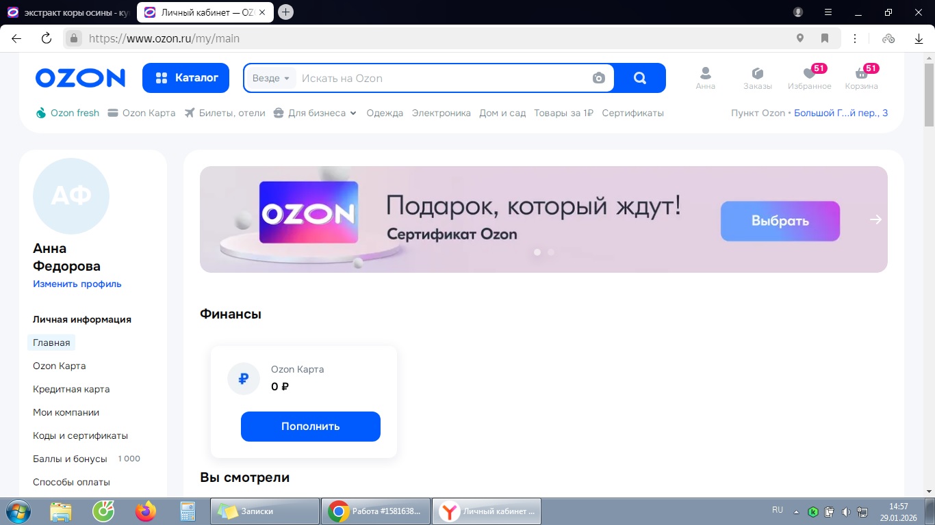Click the volume speaker tray icon
935x525 pixels.
point(846,511)
